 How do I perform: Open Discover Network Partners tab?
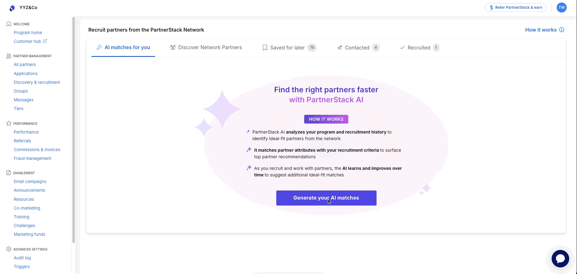coord(206,48)
